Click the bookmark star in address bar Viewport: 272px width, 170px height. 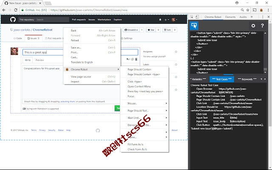pyautogui.click(x=248, y=10)
